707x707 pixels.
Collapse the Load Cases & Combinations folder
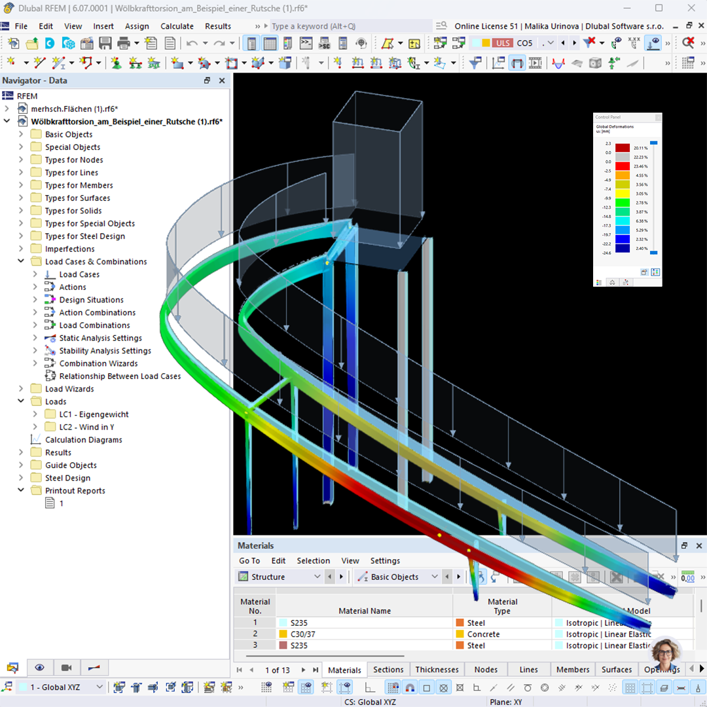21,261
